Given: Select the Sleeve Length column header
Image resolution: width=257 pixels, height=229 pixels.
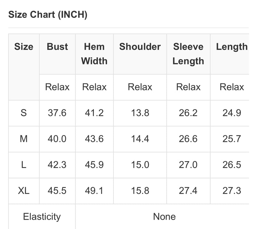Looking at the screenshot, I should click(x=188, y=54).
